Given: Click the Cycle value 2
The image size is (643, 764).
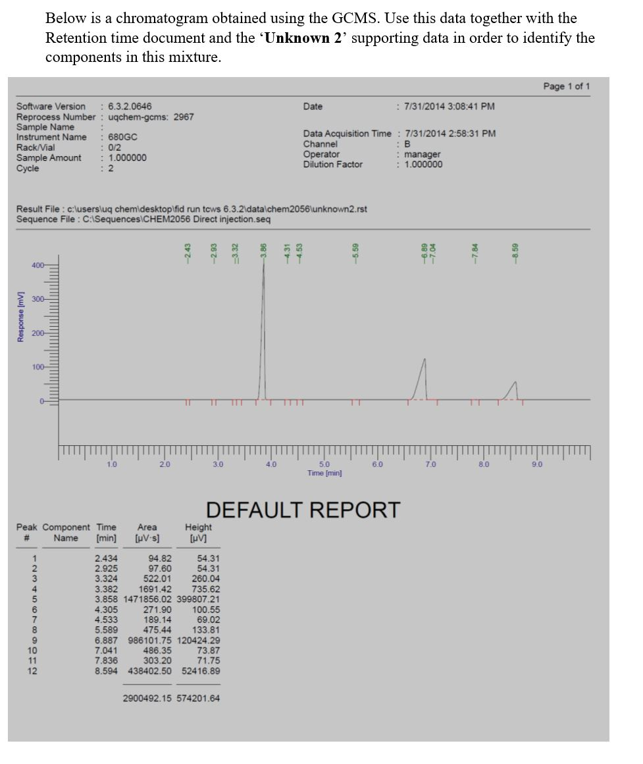Looking at the screenshot, I should 111,168.
